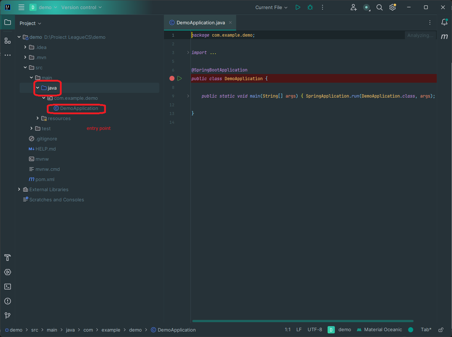Image resolution: width=452 pixels, height=337 pixels.
Task: Expand the .idea folder
Action: coord(25,47)
